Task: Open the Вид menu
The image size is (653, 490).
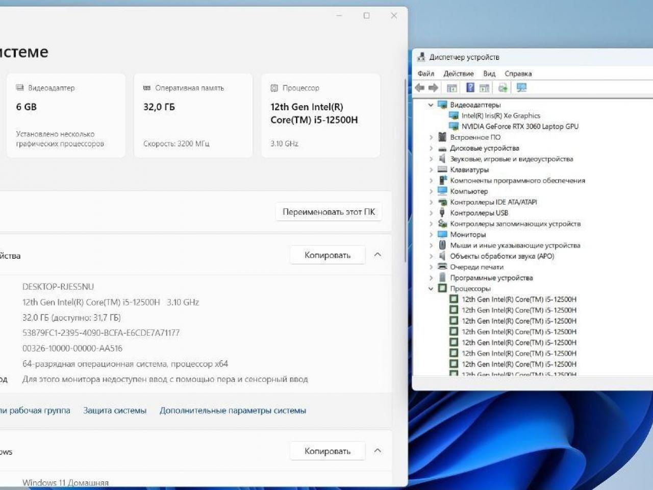Action: (489, 73)
